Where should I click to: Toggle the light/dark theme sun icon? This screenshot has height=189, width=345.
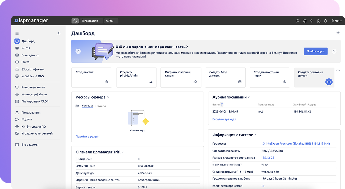tap(311, 21)
